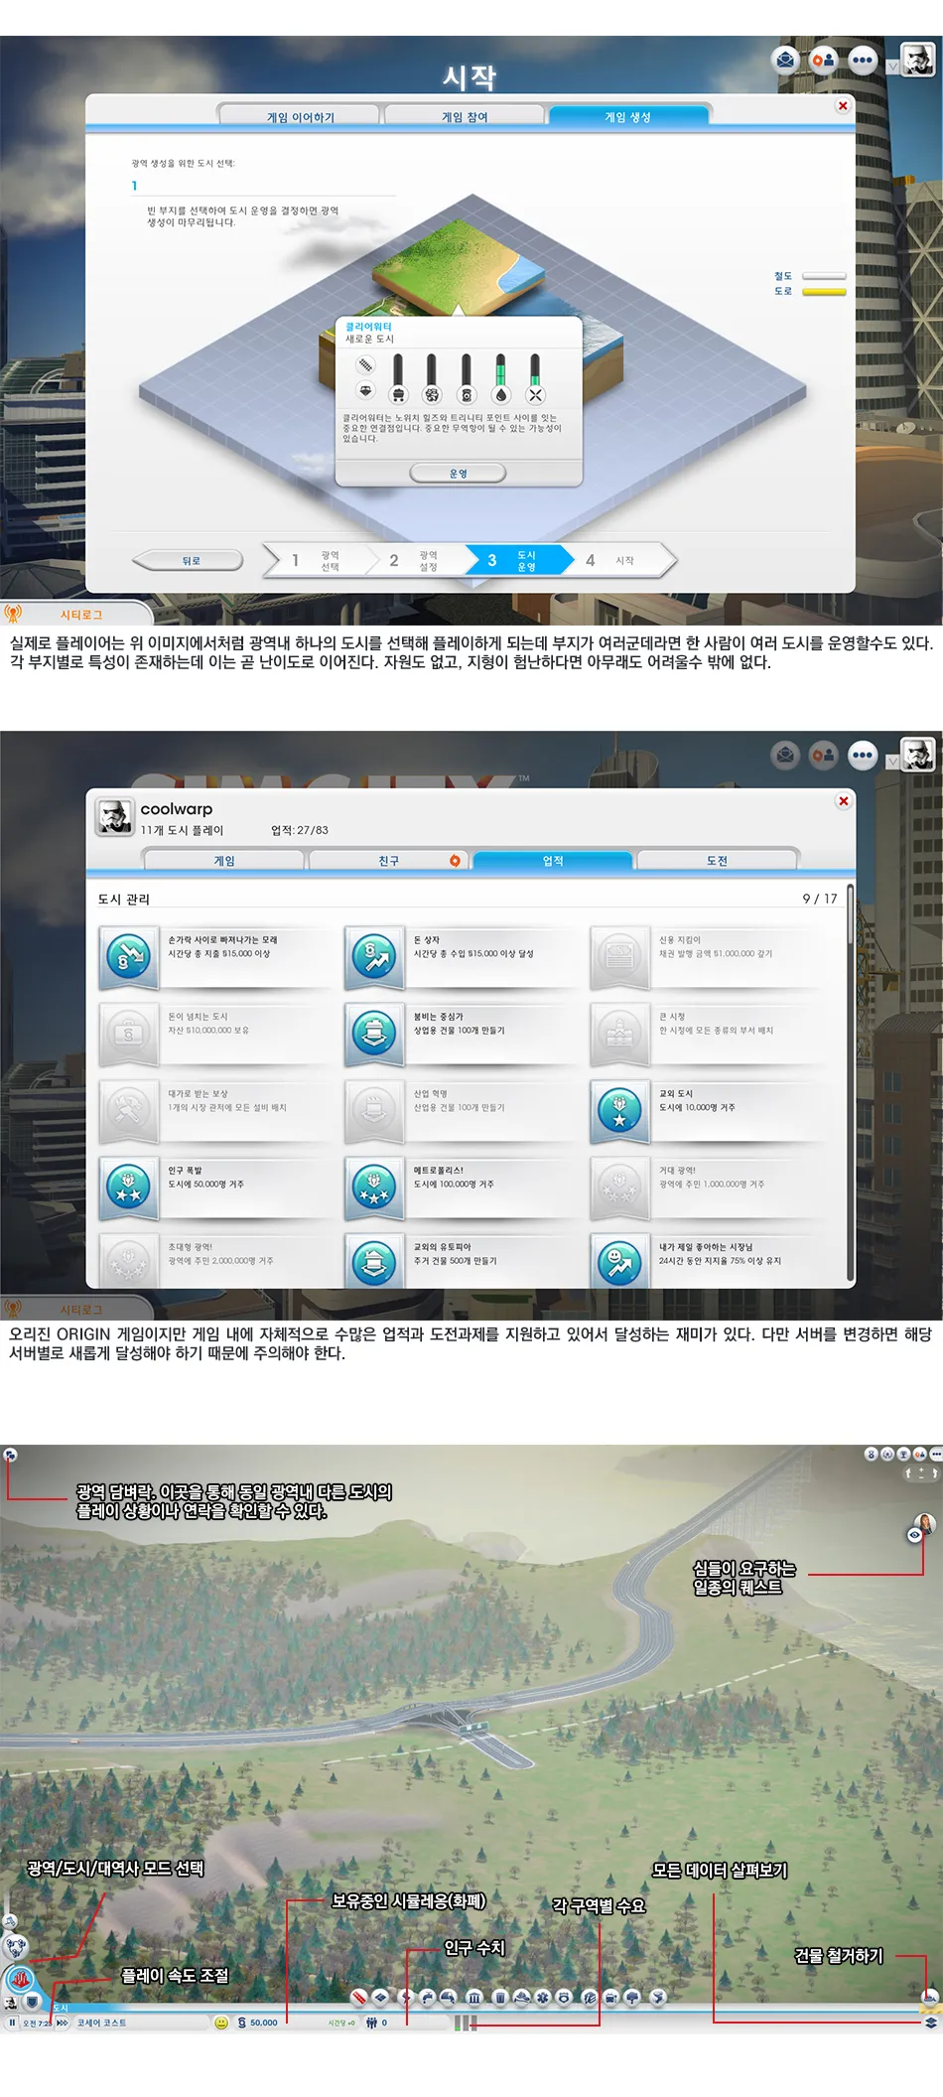Pause the simulation in city view
This screenshot has width=943, height=2097.
pyautogui.click(x=12, y=2023)
